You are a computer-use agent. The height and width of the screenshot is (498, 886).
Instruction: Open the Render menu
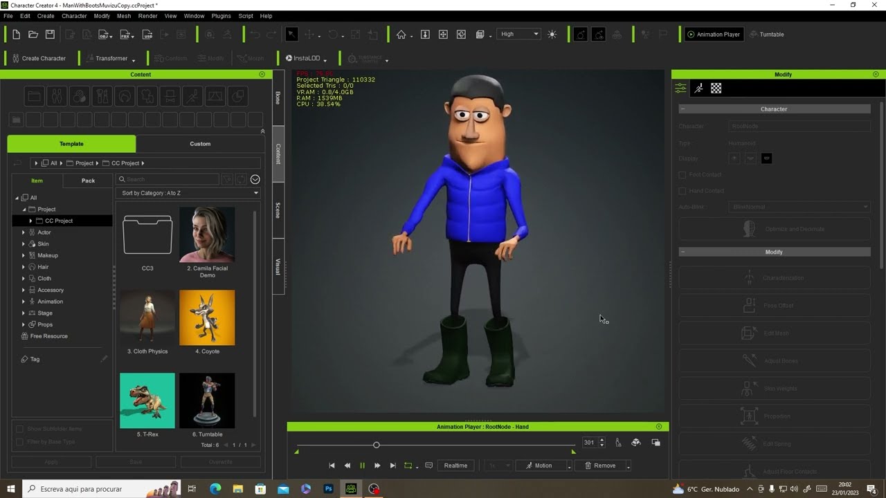click(x=147, y=16)
